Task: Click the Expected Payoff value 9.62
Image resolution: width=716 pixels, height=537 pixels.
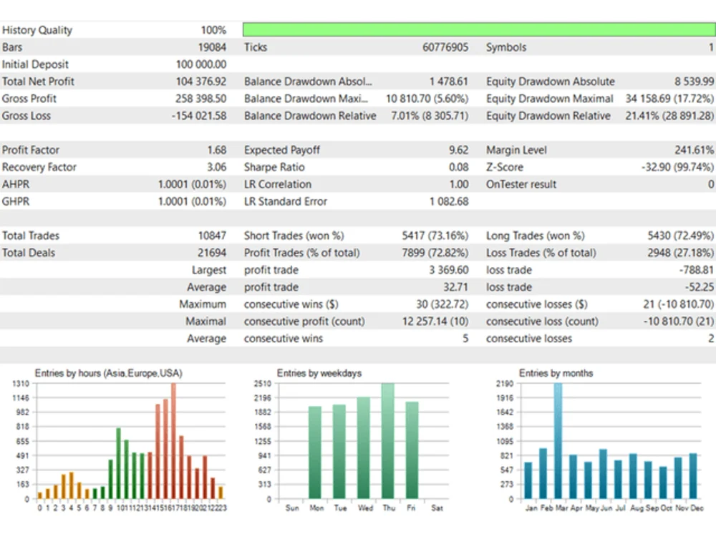Action: (458, 150)
